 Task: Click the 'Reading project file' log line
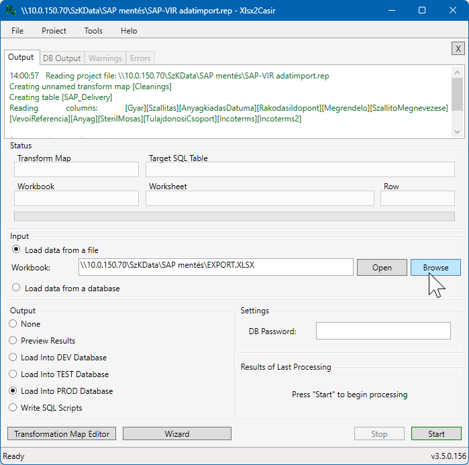point(169,76)
